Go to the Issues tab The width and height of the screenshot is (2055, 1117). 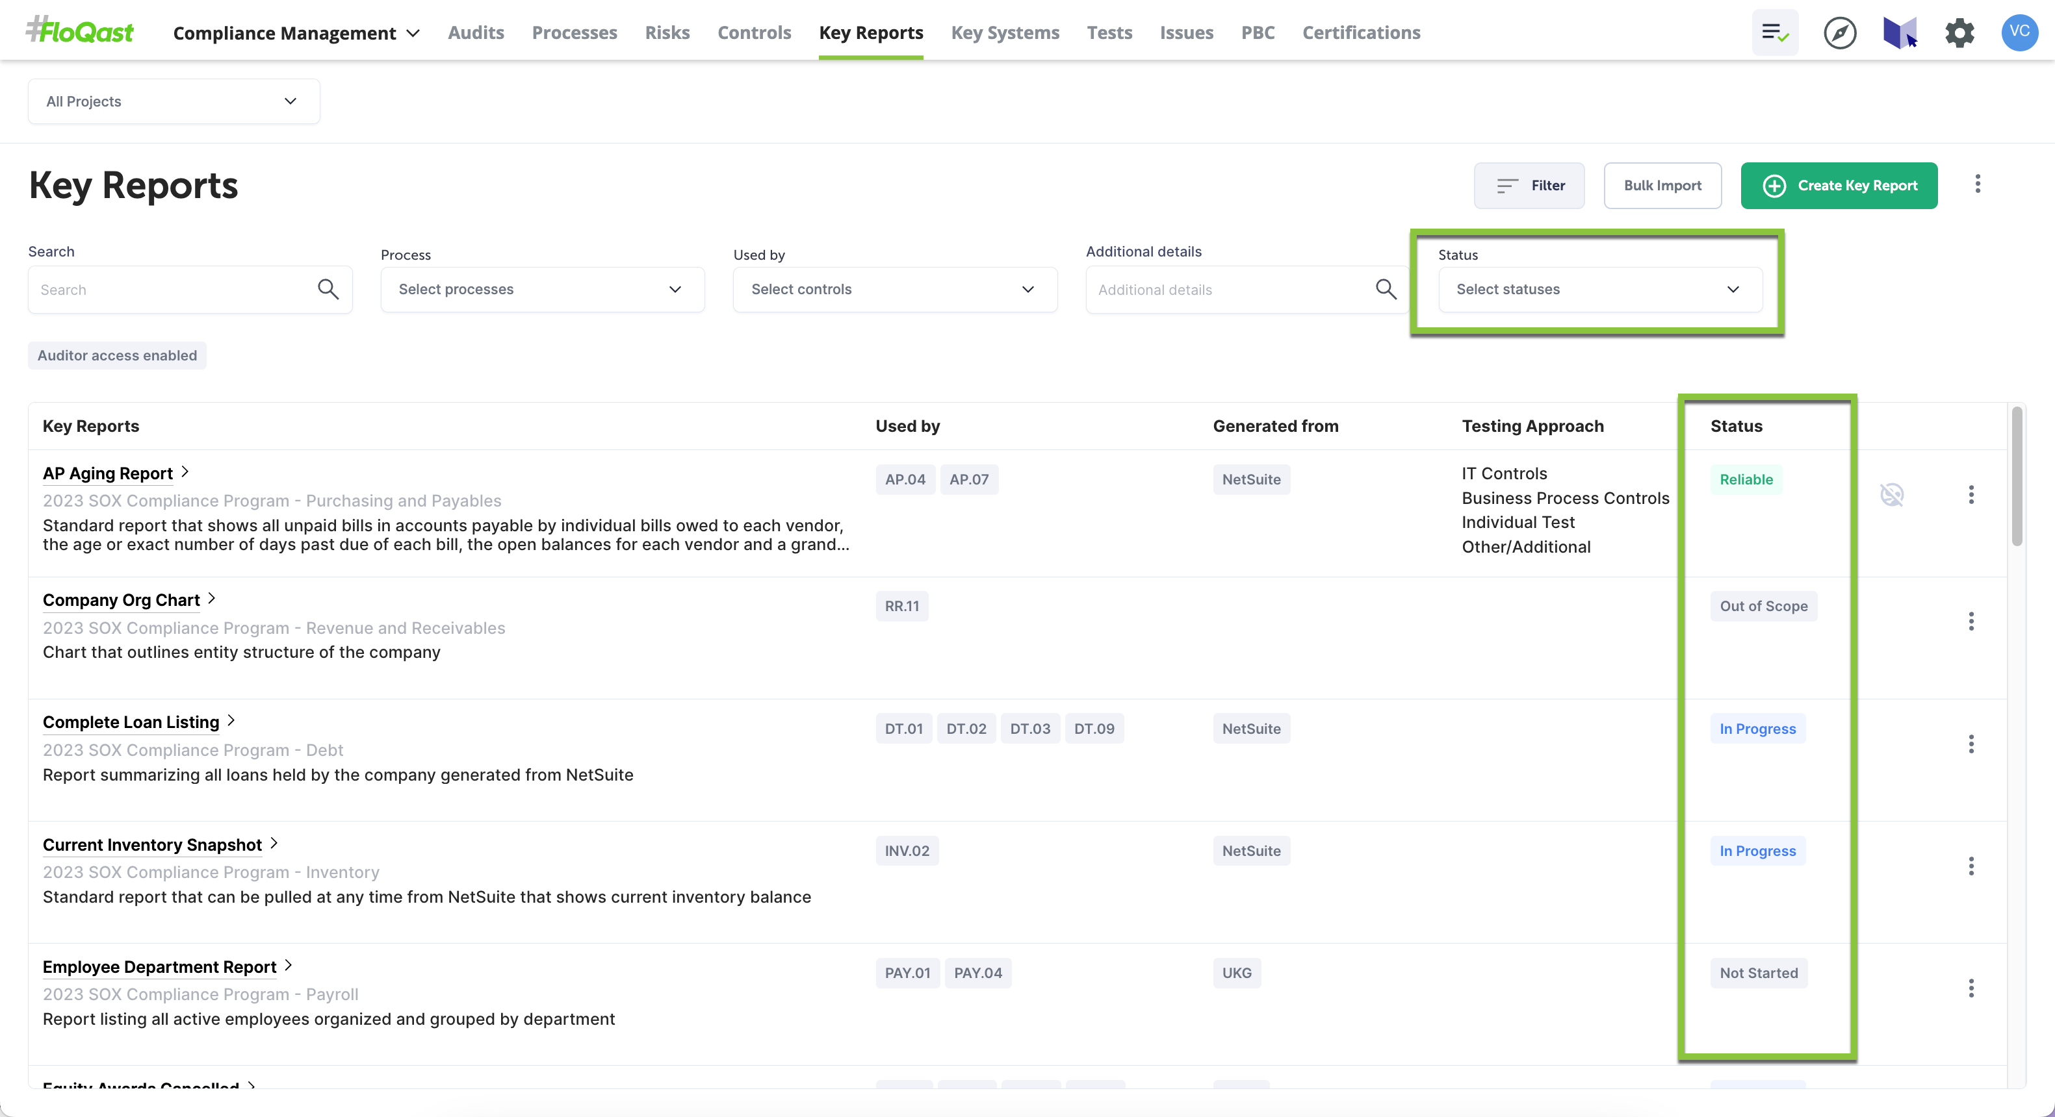(1186, 32)
